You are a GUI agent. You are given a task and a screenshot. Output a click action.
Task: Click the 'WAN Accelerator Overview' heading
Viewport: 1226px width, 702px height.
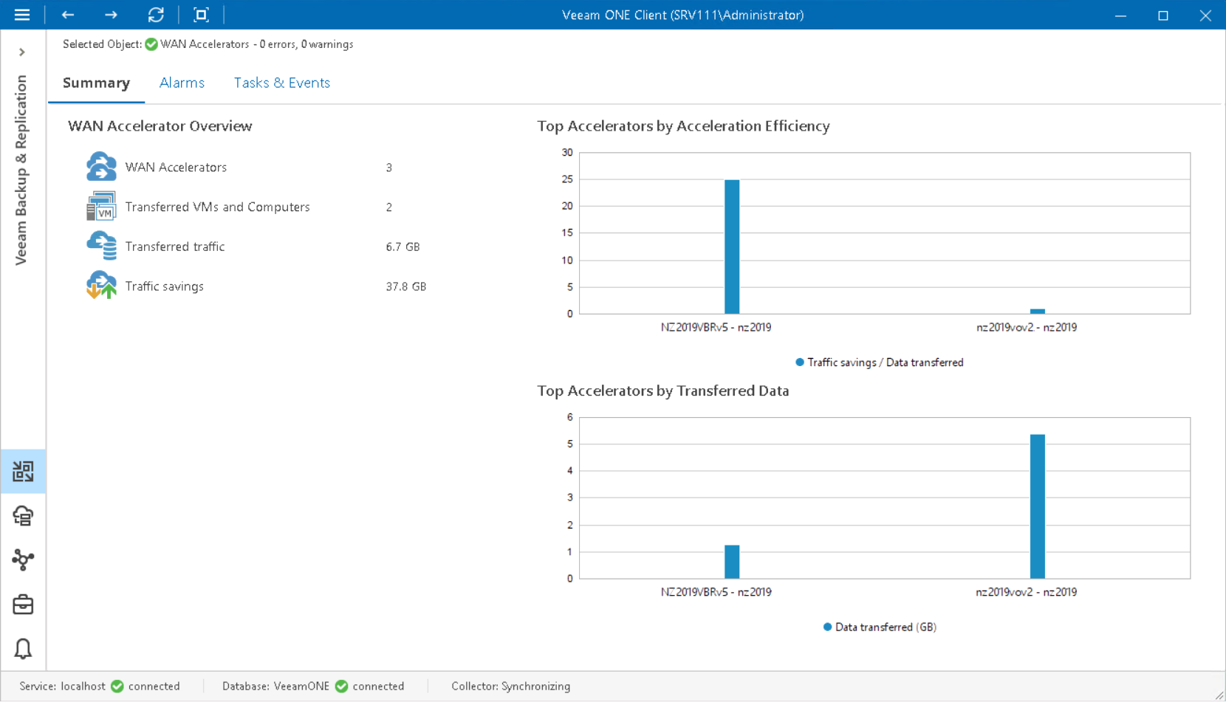(x=160, y=126)
